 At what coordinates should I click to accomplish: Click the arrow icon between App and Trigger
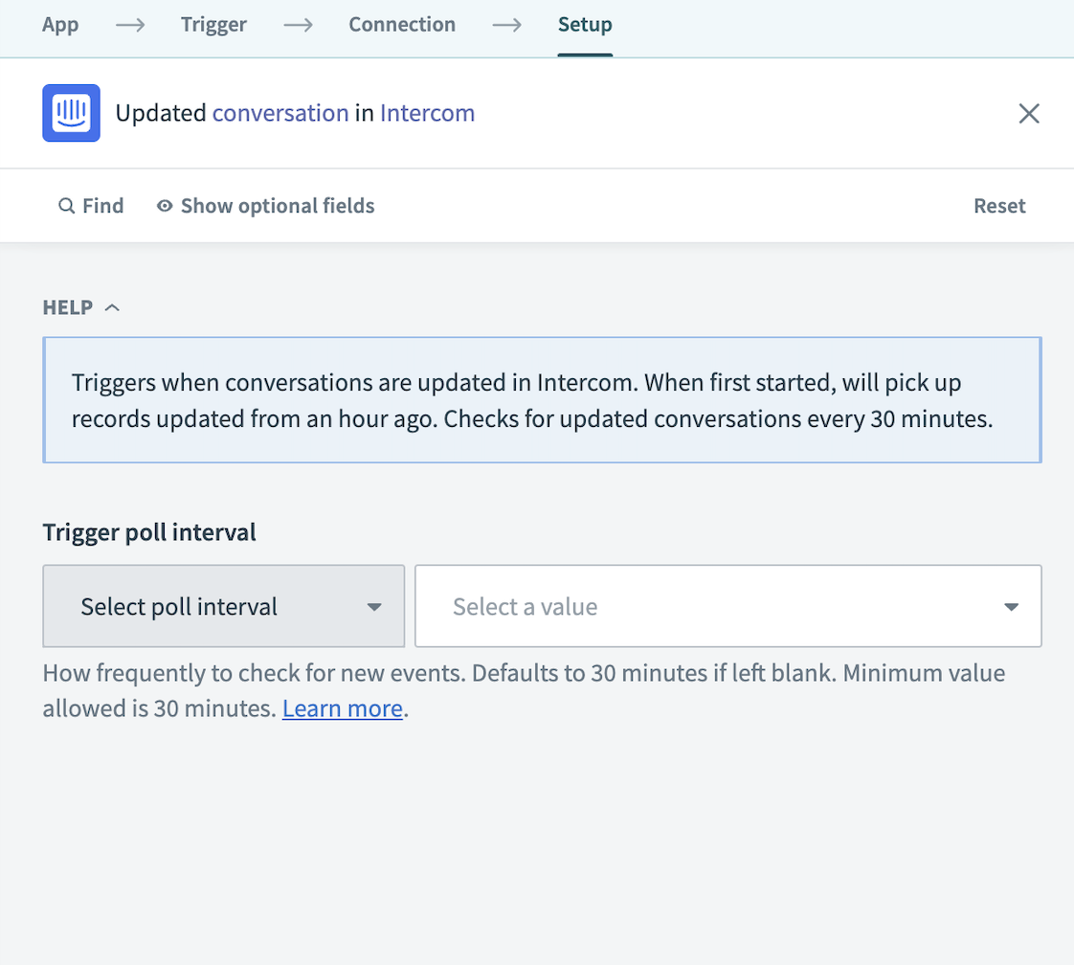click(x=128, y=26)
